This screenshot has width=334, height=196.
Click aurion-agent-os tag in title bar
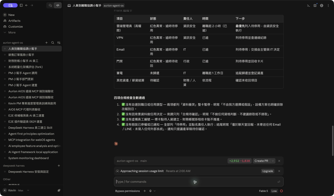(x=114, y=5)
